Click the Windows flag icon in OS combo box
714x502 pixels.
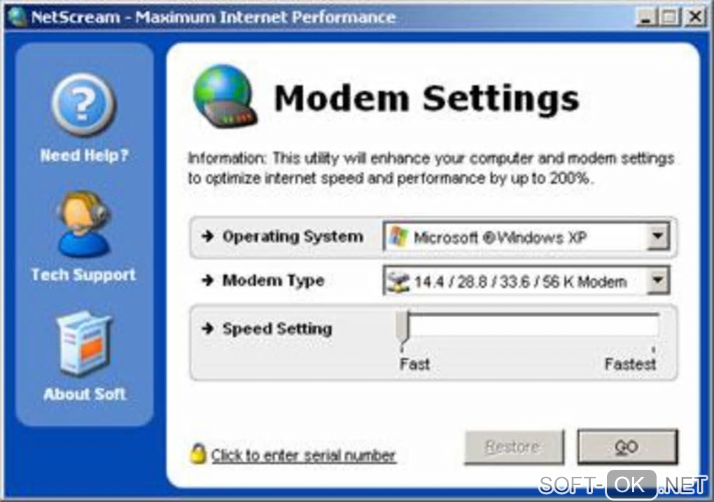click(398, 237)
